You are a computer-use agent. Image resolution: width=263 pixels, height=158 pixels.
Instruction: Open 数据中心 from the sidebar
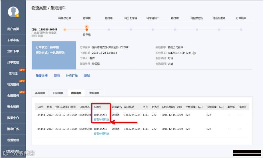(13, 118)
